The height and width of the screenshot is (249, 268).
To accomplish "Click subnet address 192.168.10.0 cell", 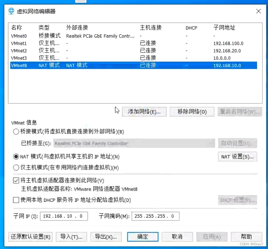I will (x=227, y=66).
